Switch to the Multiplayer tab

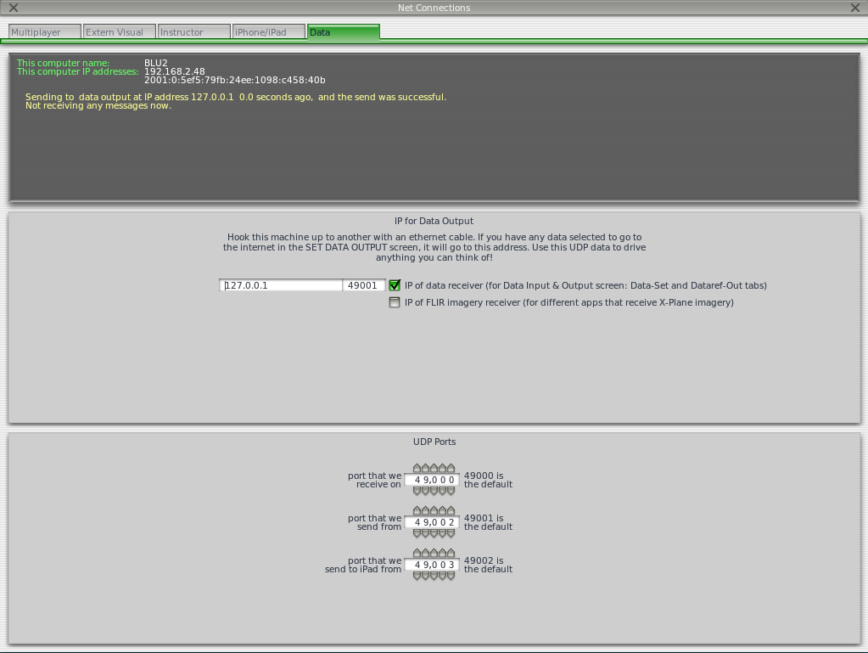coord(44,32)
